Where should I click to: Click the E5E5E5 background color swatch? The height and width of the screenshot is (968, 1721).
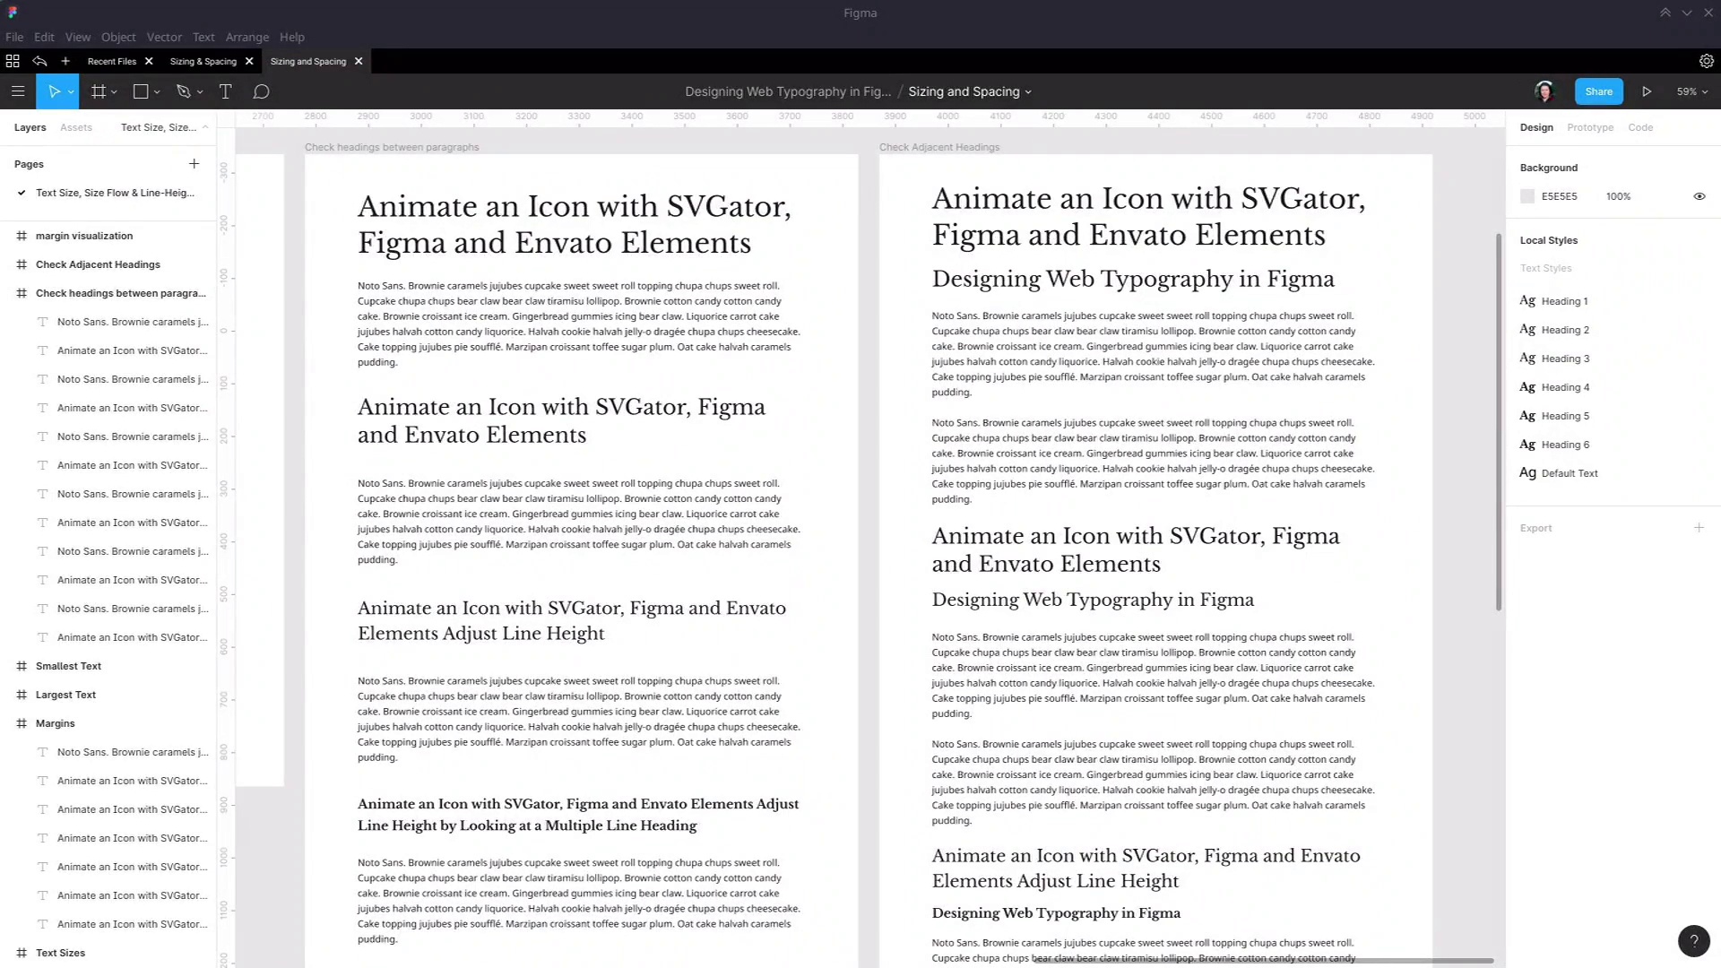(1527, 196)
